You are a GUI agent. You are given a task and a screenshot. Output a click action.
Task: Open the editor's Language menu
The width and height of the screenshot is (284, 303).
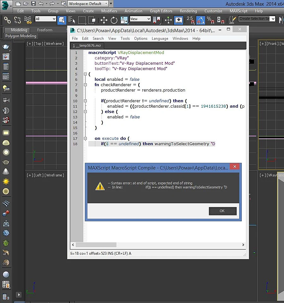coord(160,39)
